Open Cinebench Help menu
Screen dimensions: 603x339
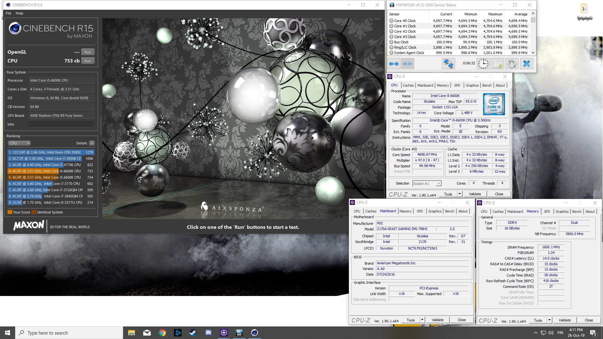(x=19, y=13)
